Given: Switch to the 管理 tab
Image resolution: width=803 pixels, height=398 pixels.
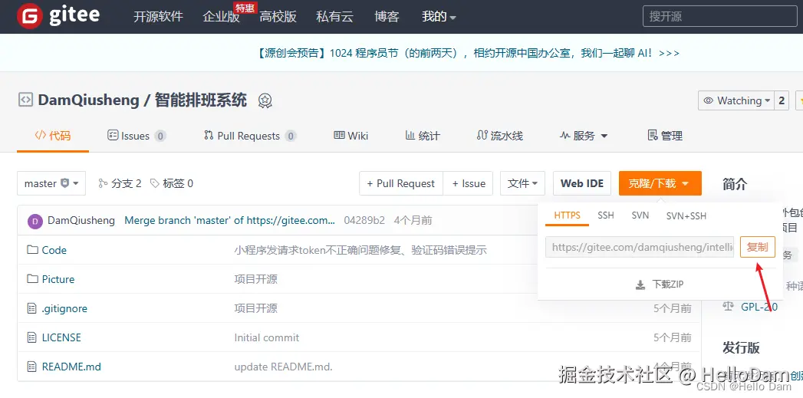Looking at the screenshot, I should pyautogui.click(x=665, y=136).
